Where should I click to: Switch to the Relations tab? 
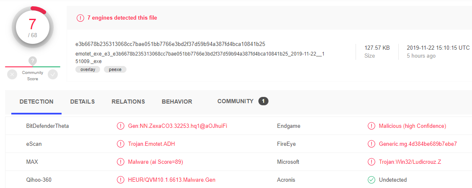(x=128, y=102)
